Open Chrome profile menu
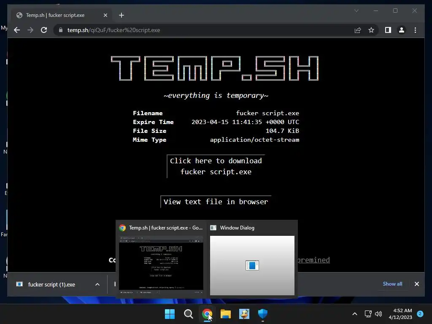 (x=402, y=30)
